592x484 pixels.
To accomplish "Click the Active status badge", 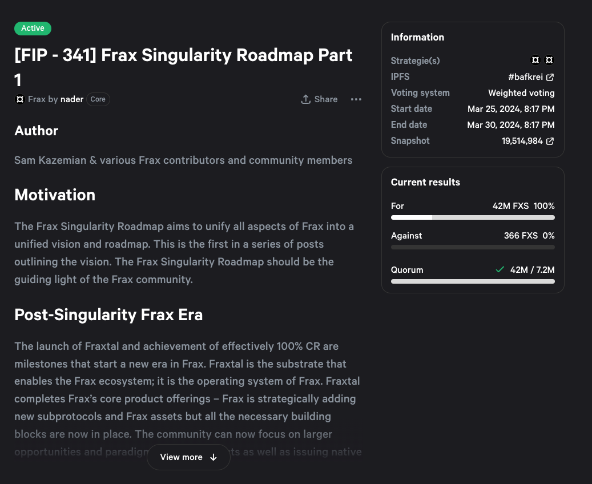I will 33,28.
